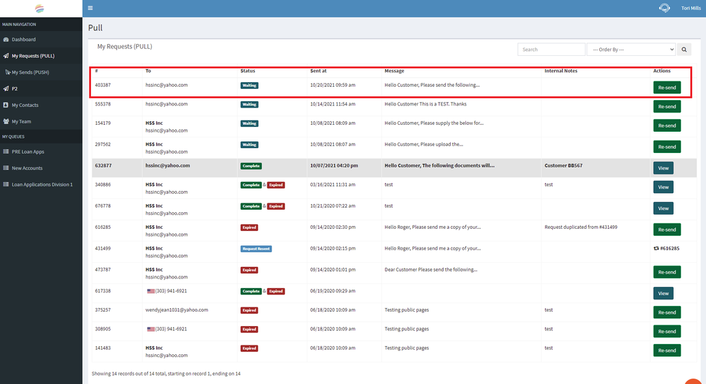This screenshot has height=384, width=706.
Task: Click request number 555378
Action: [103, 104]
